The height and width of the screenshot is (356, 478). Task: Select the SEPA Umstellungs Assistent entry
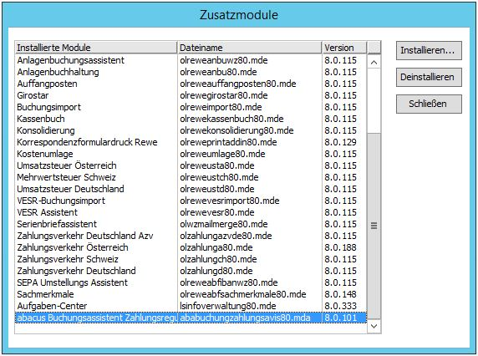tap(191, 282)
